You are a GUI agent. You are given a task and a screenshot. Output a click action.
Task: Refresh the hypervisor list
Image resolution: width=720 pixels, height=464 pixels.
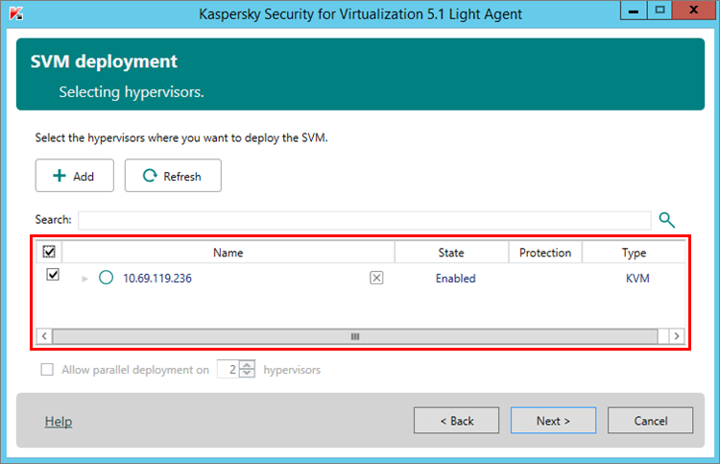click(173, 176)
